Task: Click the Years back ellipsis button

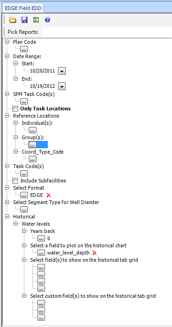Action: (x=41, y=238)
